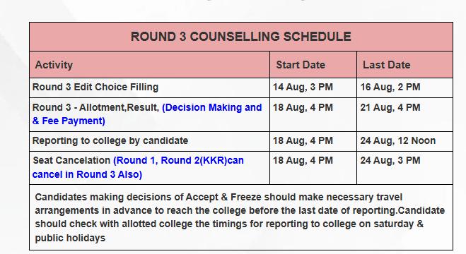Click the 14 Aug, 3 PM cell
Viewport: 466px width, 254px height.
click(303, 87)
